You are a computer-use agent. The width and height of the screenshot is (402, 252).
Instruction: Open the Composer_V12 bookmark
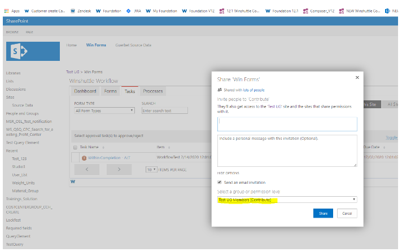pyautogui.click(x=318, y=11)
